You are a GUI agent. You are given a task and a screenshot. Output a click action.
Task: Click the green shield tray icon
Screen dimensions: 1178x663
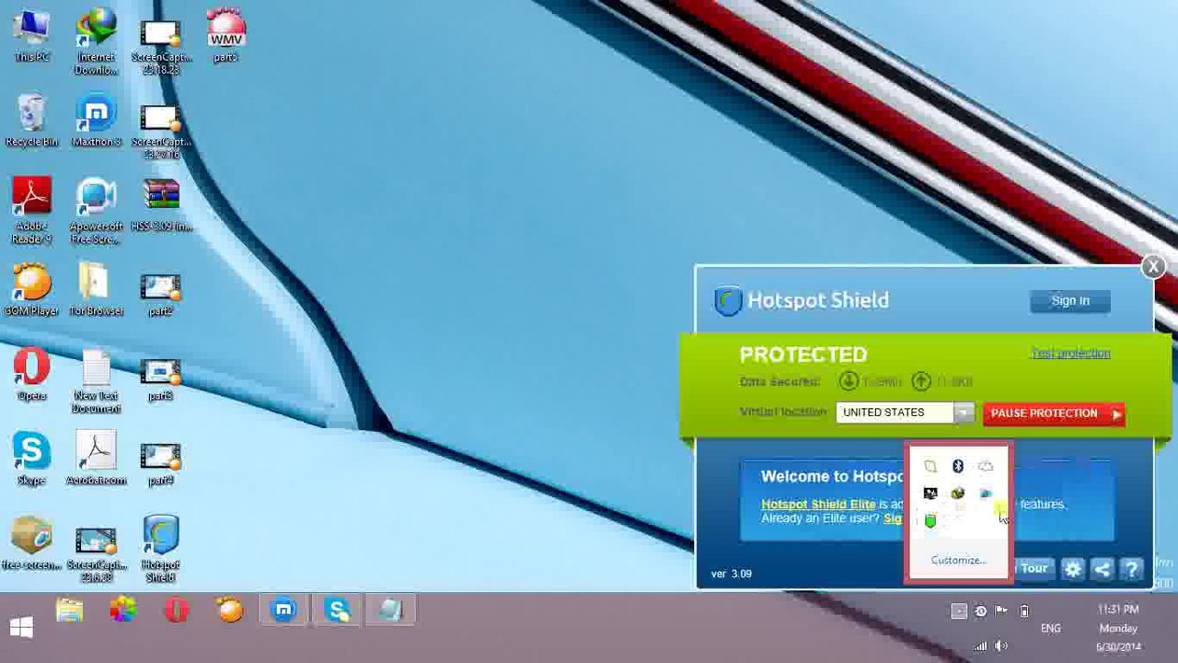pyautogui.click(x=930, y=521)
